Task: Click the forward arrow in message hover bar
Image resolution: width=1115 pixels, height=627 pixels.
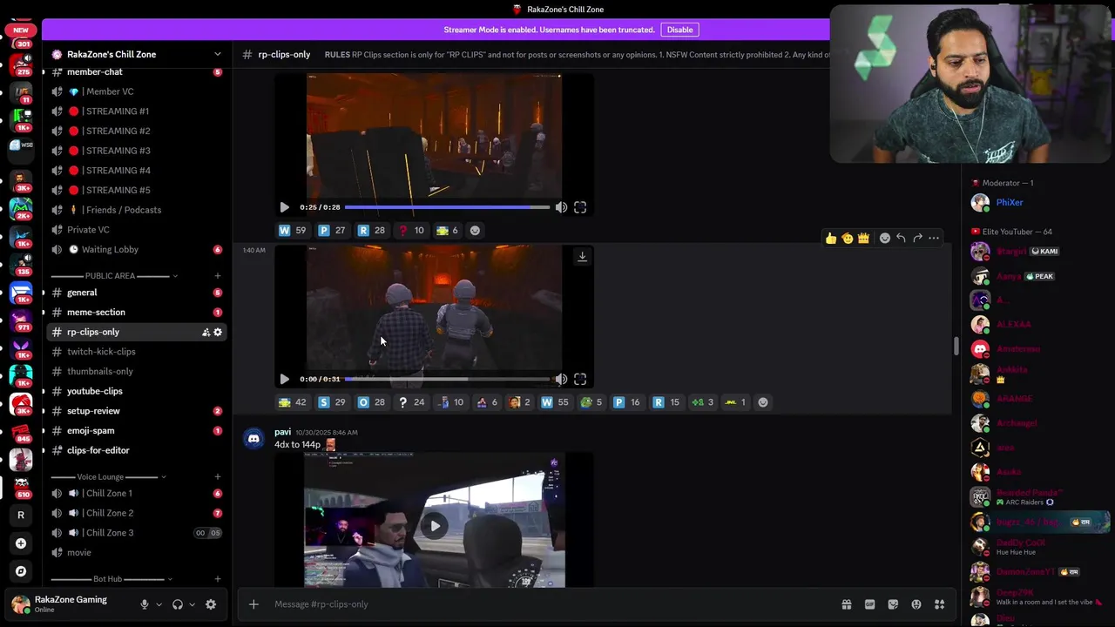Action: [917, 238]
